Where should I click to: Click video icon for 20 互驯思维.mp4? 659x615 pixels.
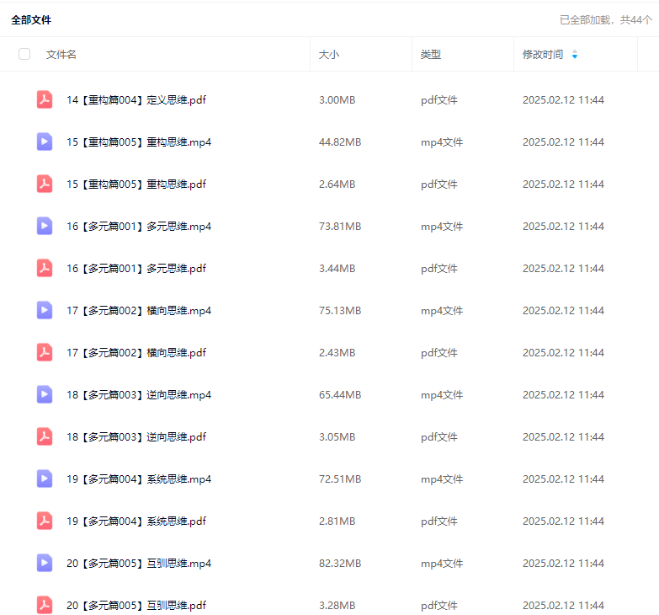pyautogui.click(x=45, y=563)
